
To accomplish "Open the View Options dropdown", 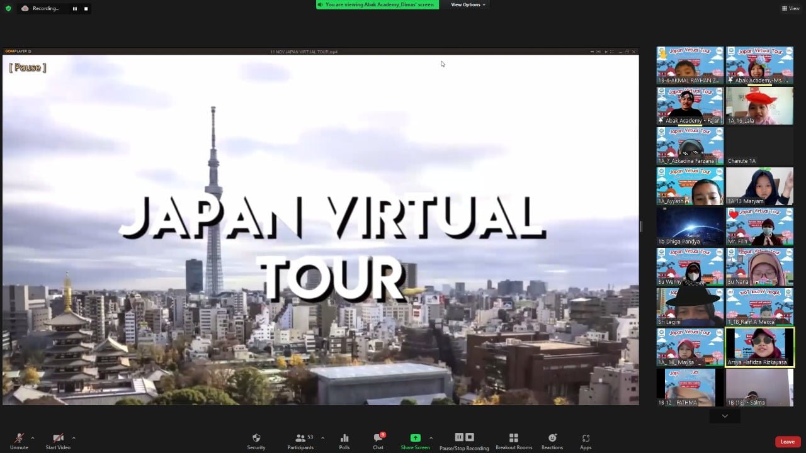I will 467,4.
